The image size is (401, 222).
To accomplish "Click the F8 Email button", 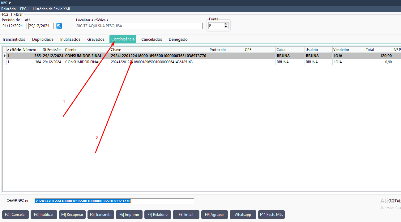I will [186, 215].
